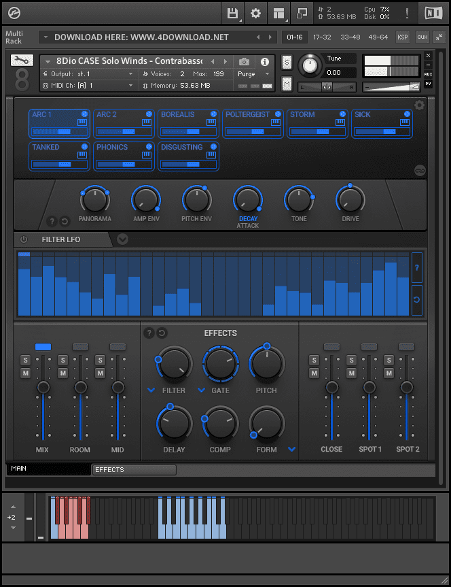Image resolution: width=451 pixels, height=587 pixels.
Task: Solo the MID mic channel
Action: click(x=100, y=360)
